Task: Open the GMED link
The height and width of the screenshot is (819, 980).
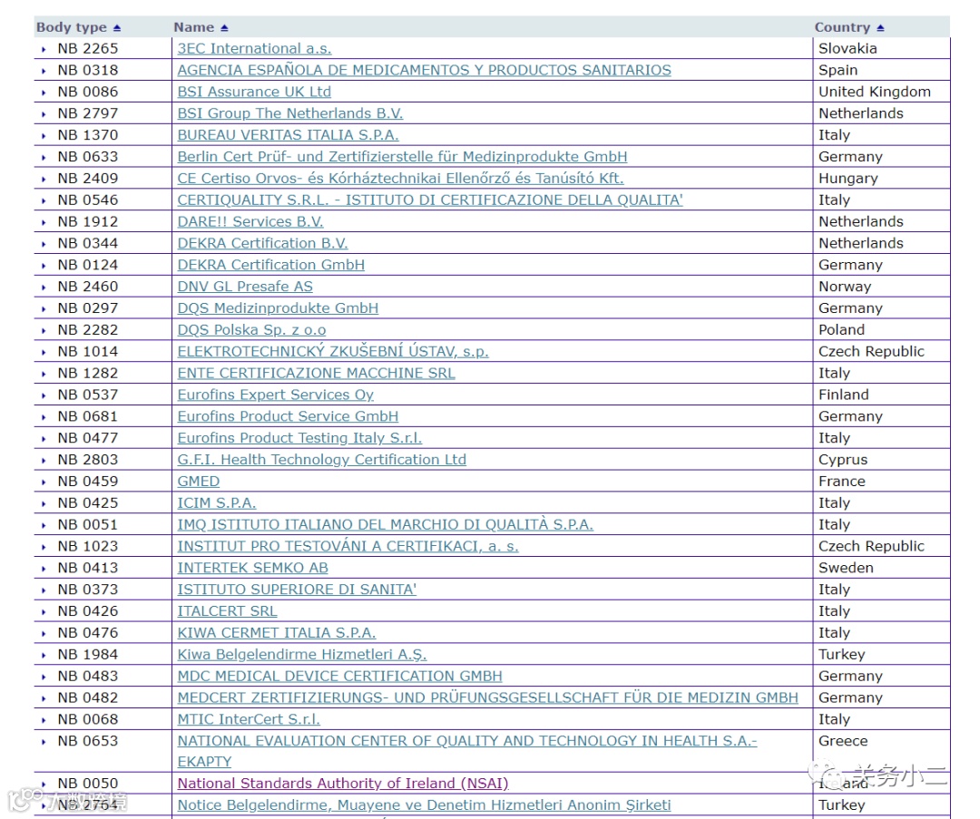Action: pyautogui.click(x=199, y=482)
